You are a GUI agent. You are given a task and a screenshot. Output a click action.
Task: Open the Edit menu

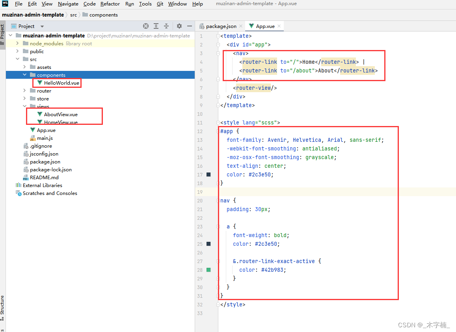[x=32, y=4]
